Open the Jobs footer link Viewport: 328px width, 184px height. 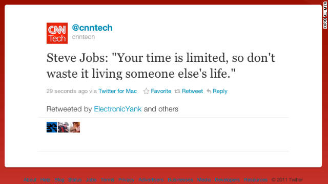coord(91,179)
